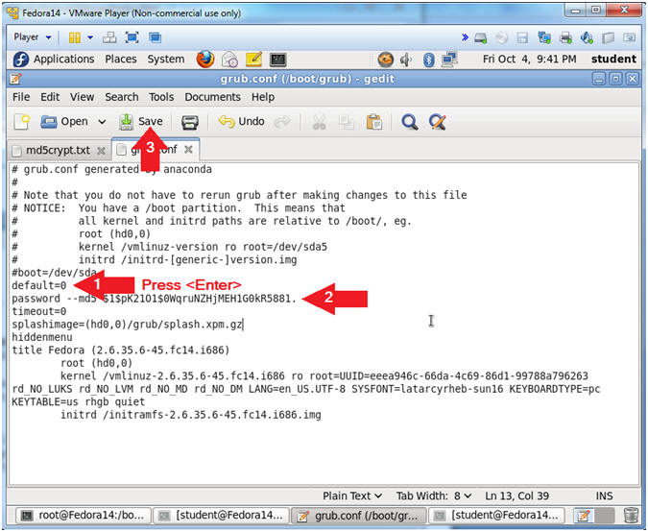Viewport: 648px width, 532px height.
Task: Open the Plain Text language dropdown
Action: click(352, 496)
